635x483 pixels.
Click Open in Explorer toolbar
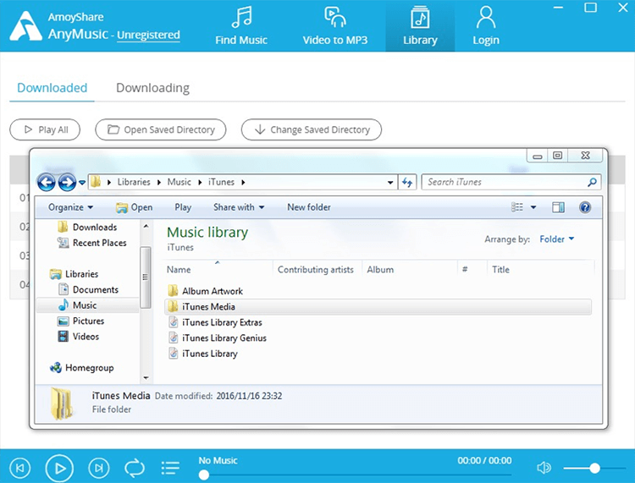[x=134, y=207]
